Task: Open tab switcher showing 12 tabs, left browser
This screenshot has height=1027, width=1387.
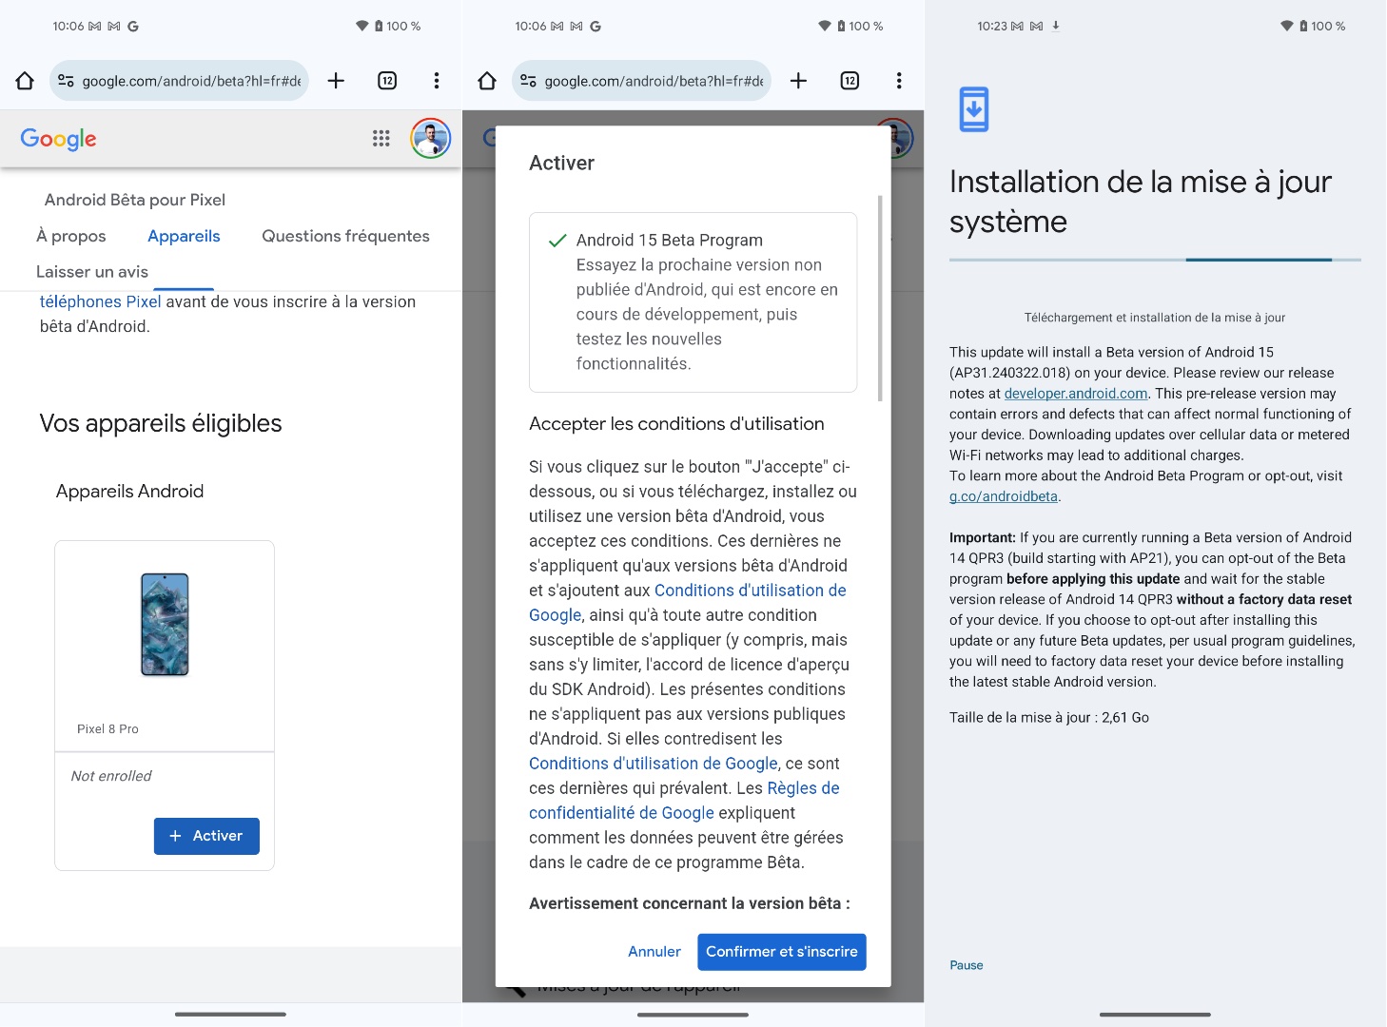Action: point(387,81)
